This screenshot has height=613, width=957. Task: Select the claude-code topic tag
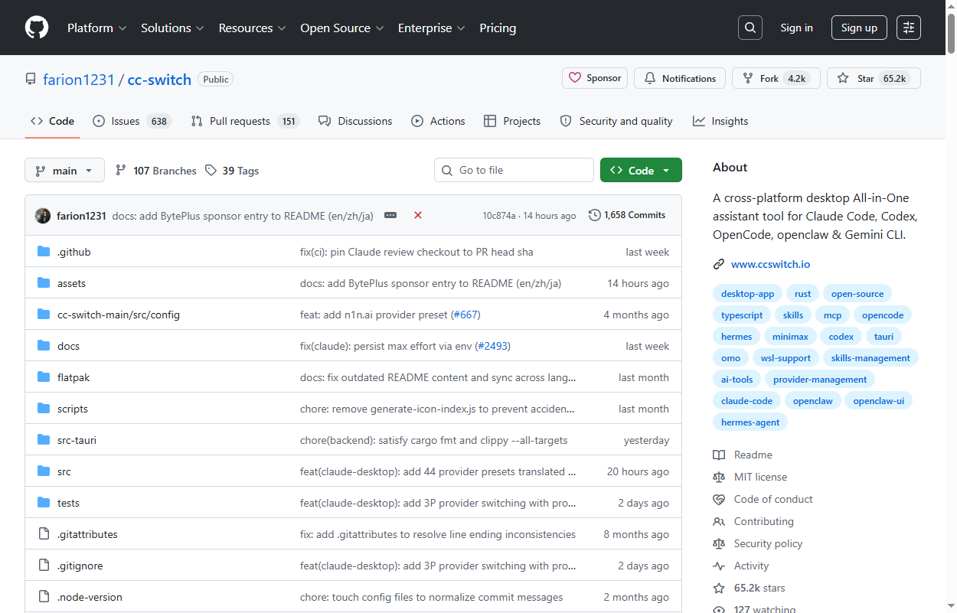pyautogui.click(x=746, y=401)
